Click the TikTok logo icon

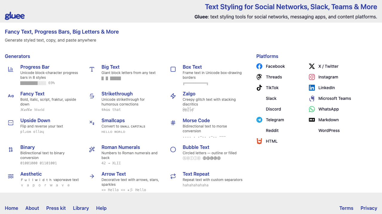(x=259, y=88)
